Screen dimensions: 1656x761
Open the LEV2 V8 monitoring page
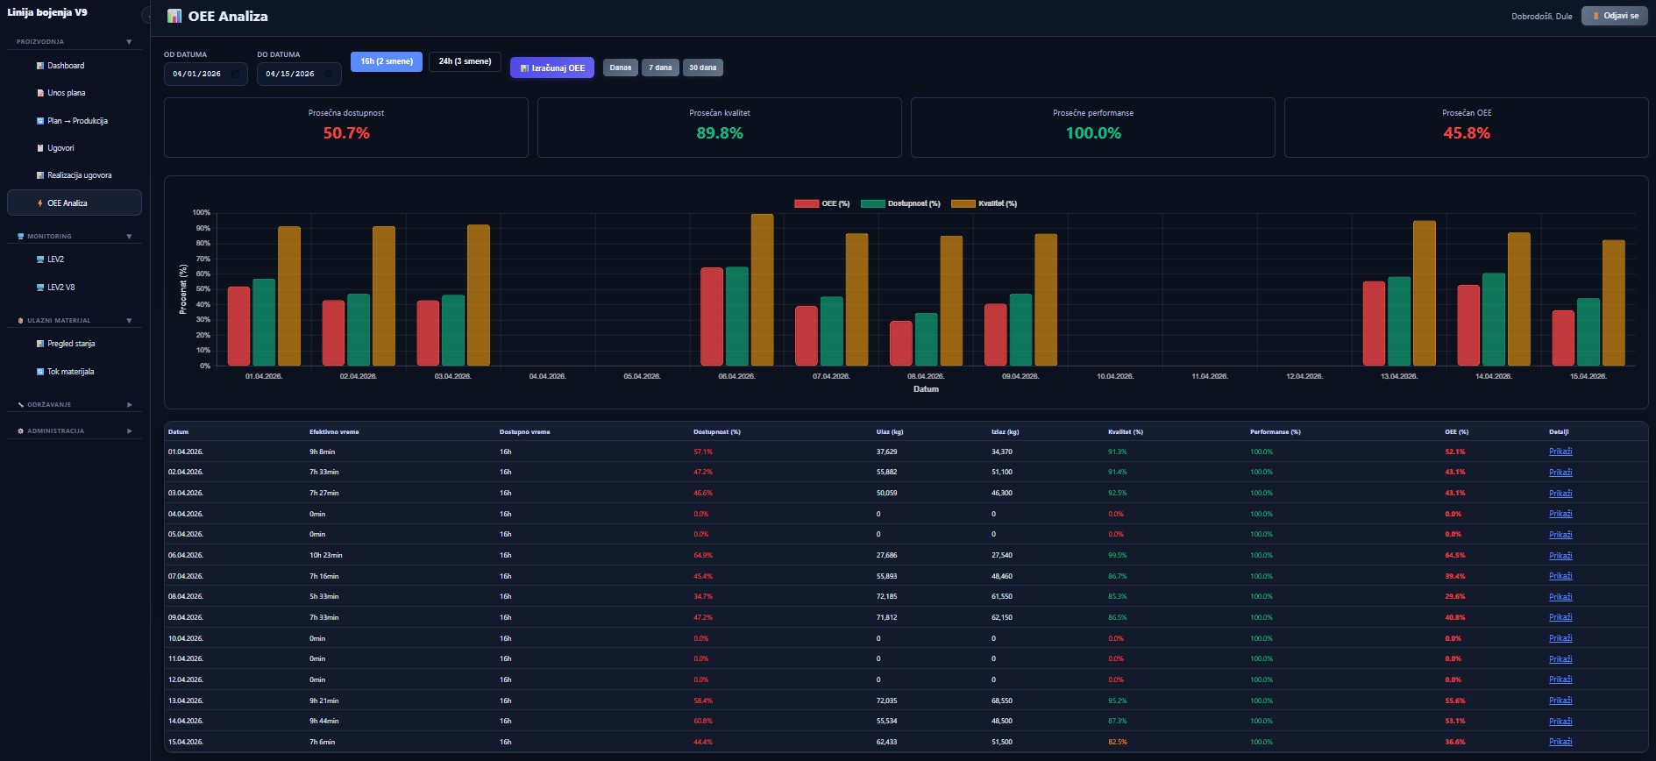[x=75, y=288]
